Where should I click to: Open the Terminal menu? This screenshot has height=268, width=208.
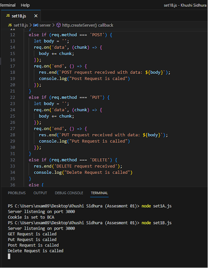8,5
